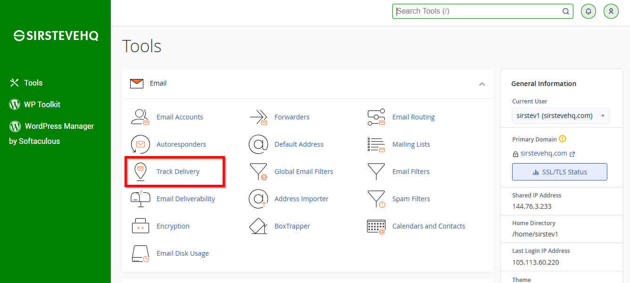Open WordPress Manager by Softaculous
This screenshot has height=283, width=630.
(x=51, y=134)
